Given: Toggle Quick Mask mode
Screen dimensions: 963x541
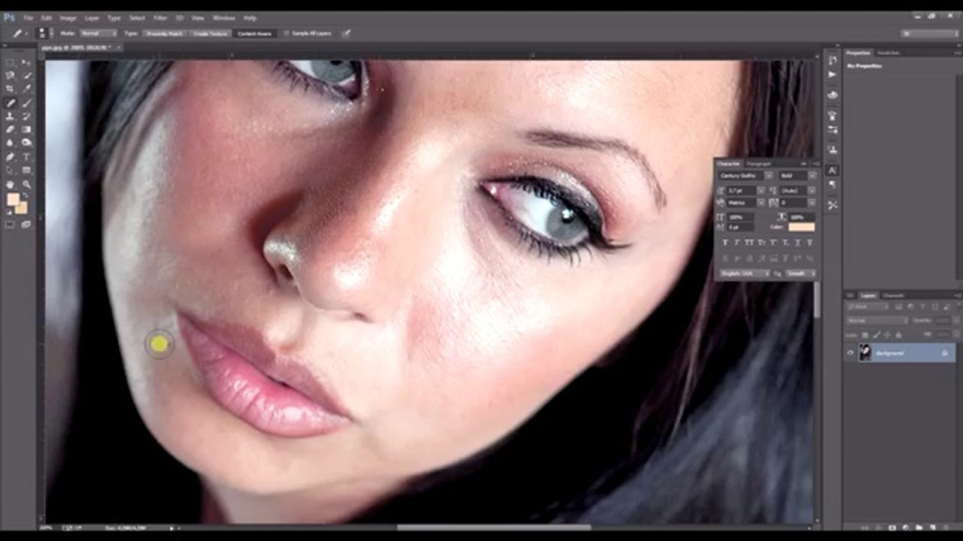Looking at the screenshot, I should coord(10,225).
